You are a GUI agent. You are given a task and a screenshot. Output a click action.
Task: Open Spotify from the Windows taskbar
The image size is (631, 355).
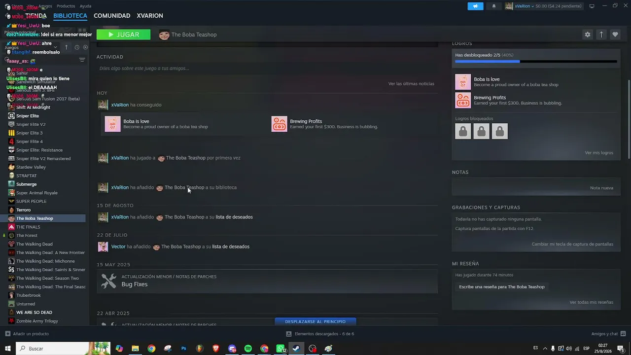coord(248,349)
